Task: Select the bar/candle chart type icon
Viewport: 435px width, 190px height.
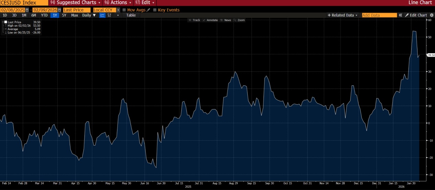Action: point(110,15)
